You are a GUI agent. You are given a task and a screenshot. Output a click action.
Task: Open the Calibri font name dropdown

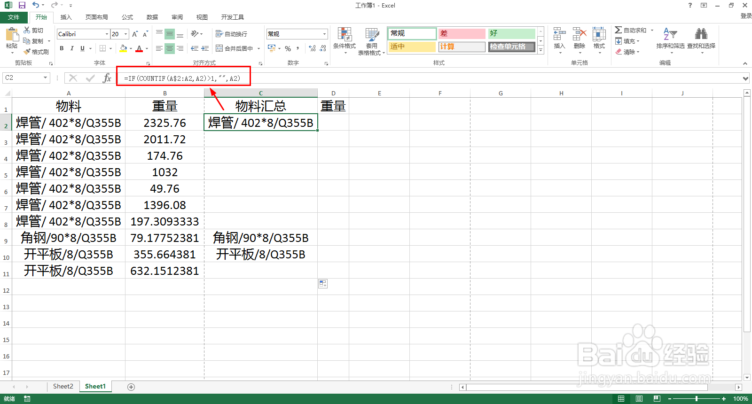[107, 34]
